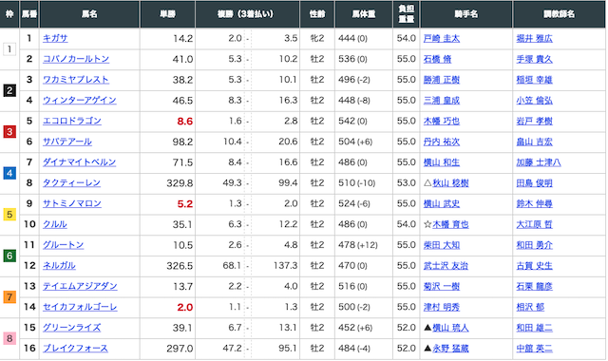Open horse キガサ link
This screenshot has width=608, height=361.
pyautogui.click(x=55, y=38)
